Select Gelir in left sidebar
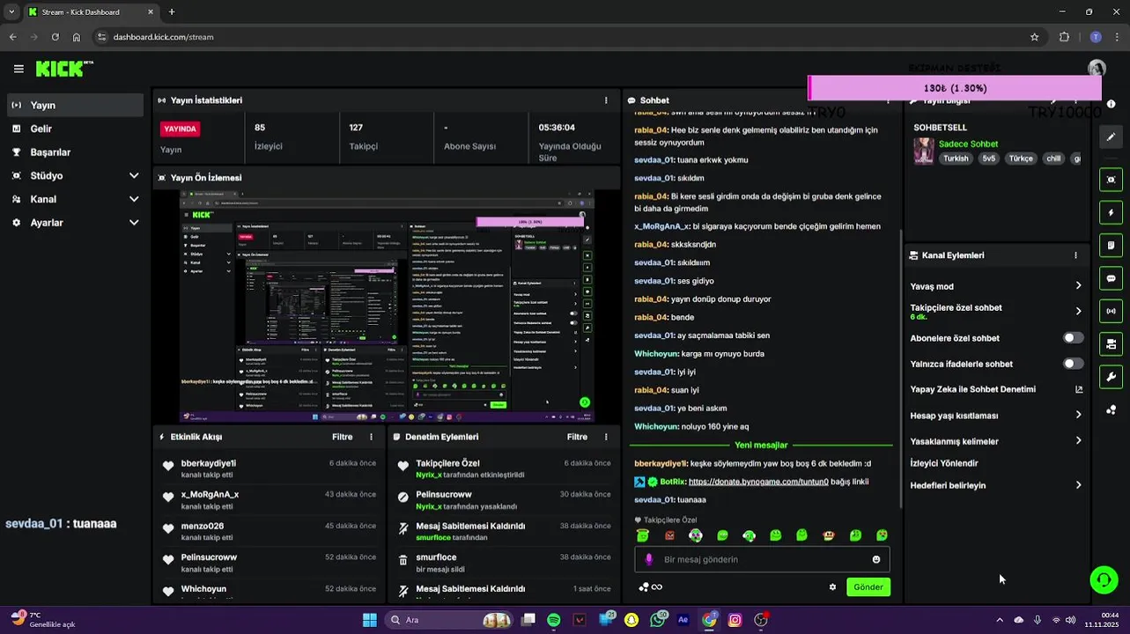1130x634 pixels. click(x=75, y=129)
